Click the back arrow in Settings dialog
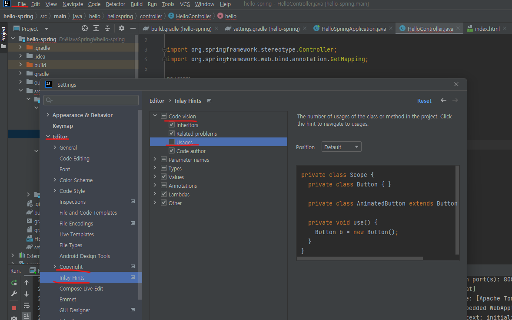The image size is (512, 320). click(x=443, y=100)
